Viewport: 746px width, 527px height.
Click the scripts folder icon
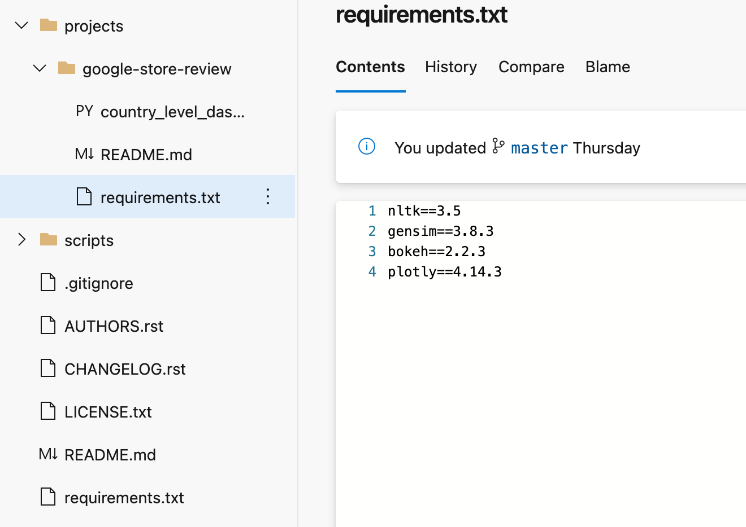click(x=49, y=240)
